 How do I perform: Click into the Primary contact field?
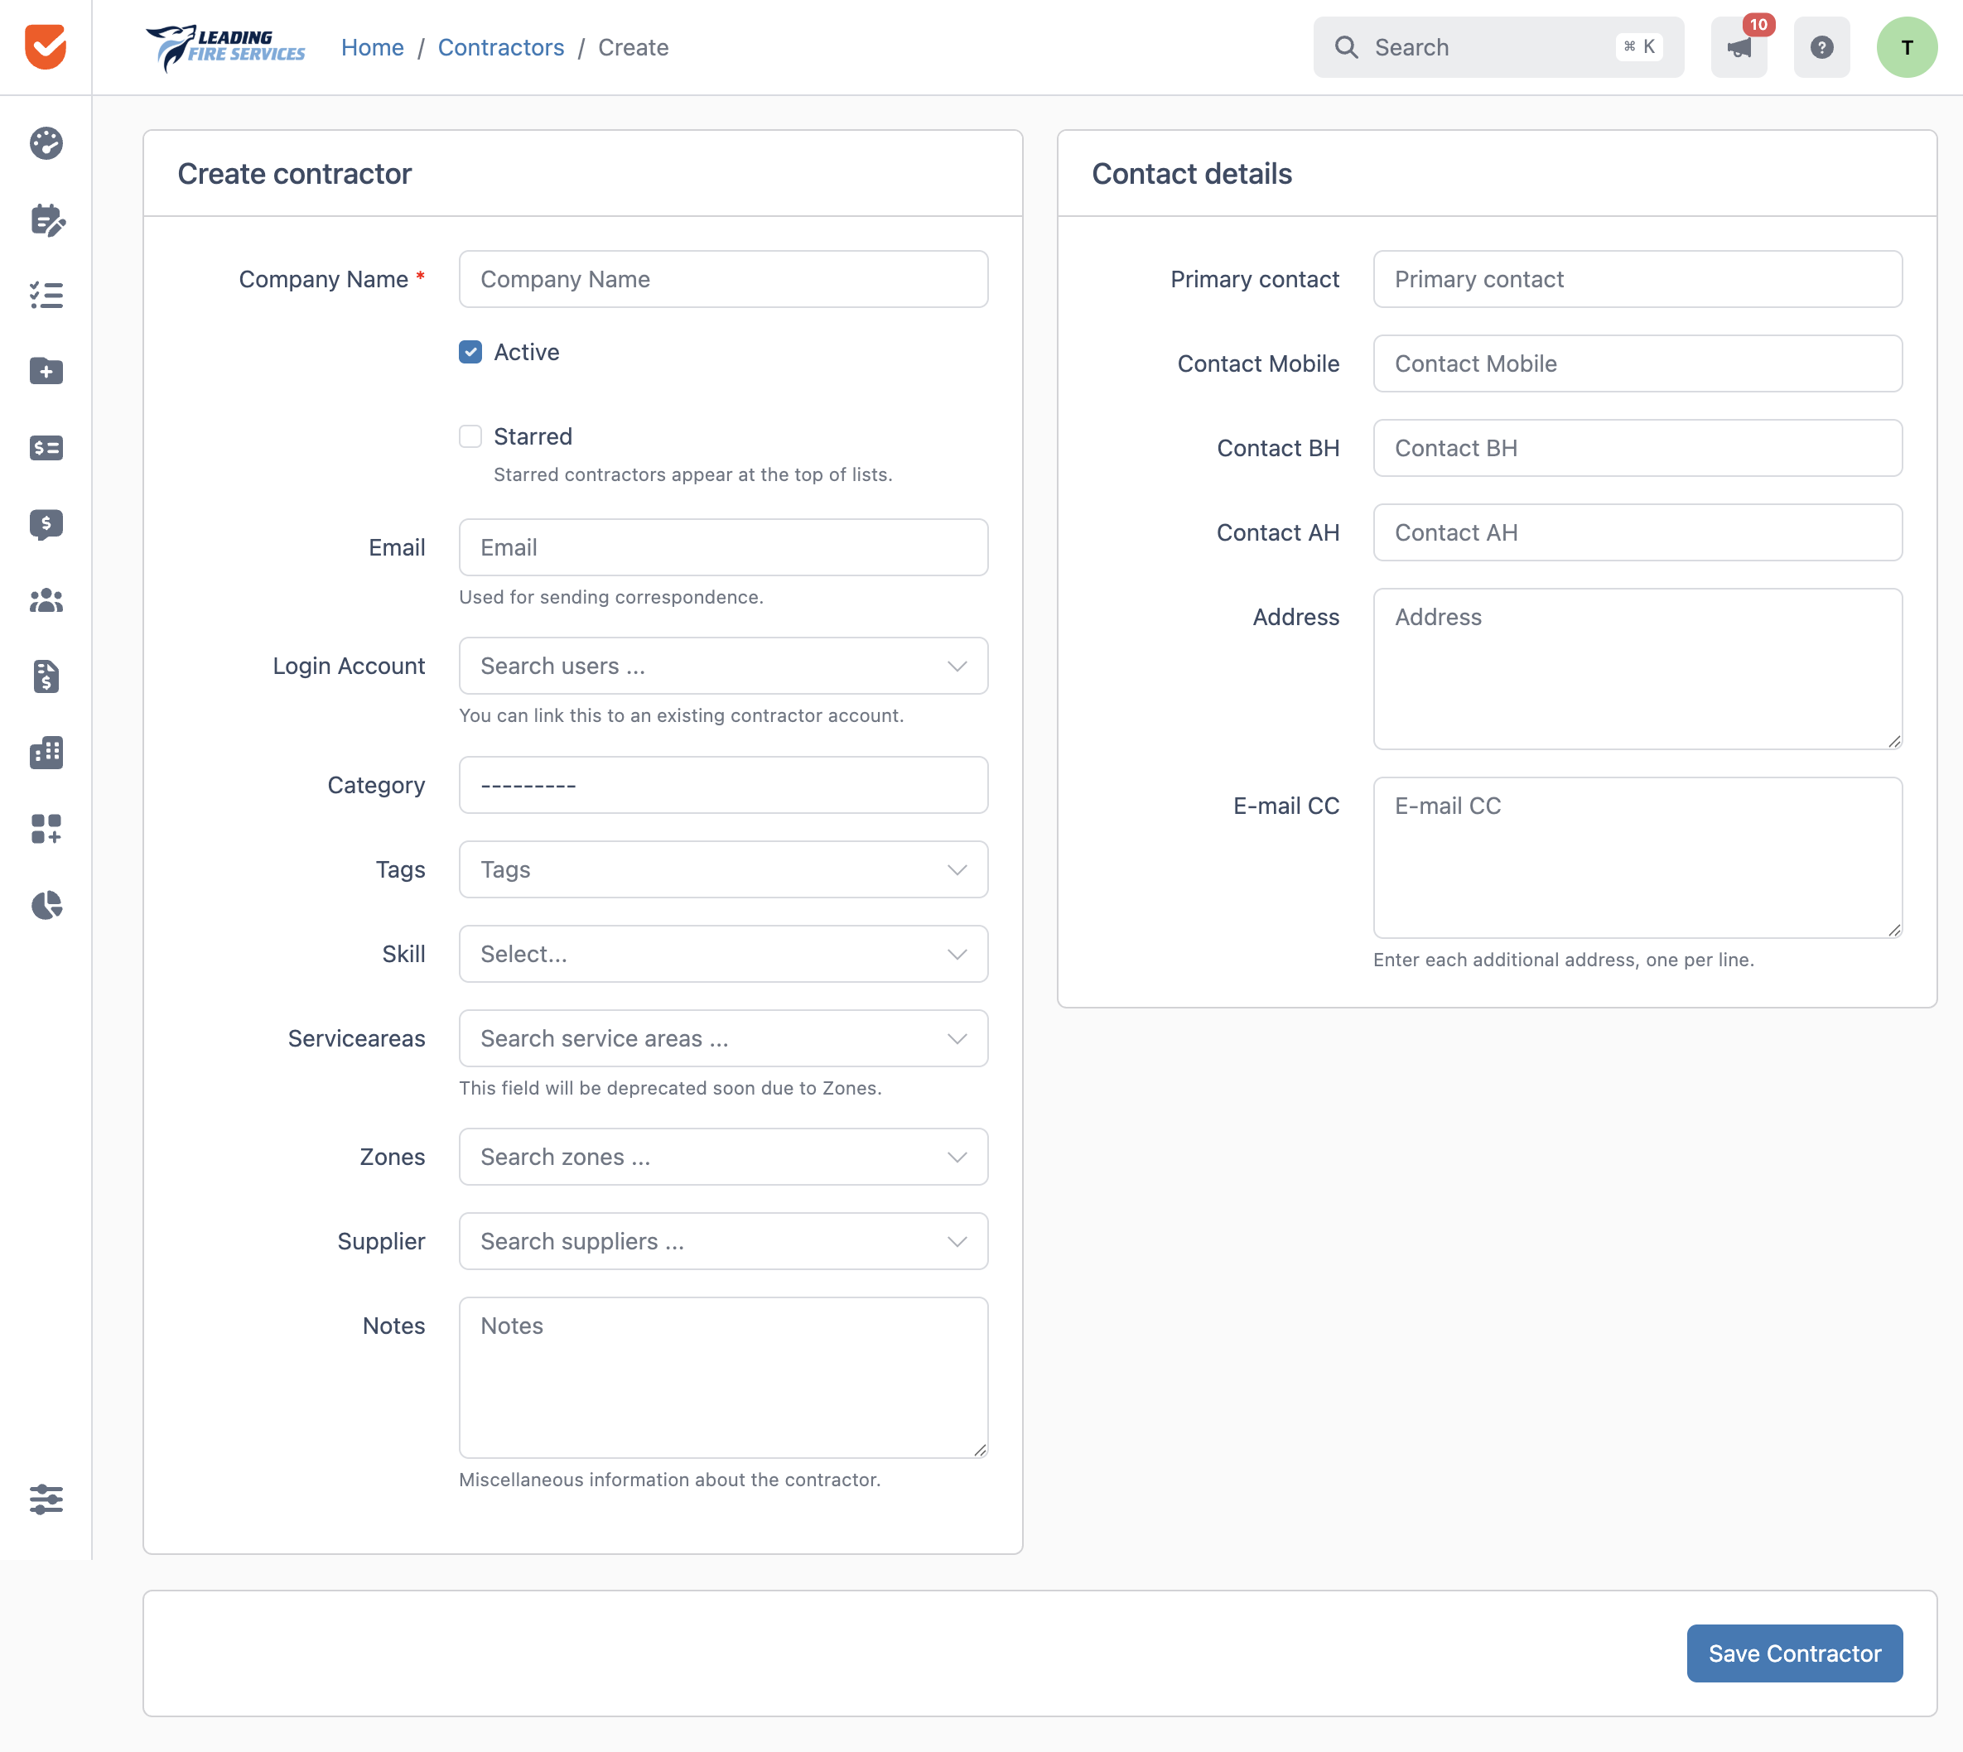click(x=1637, y=279)
